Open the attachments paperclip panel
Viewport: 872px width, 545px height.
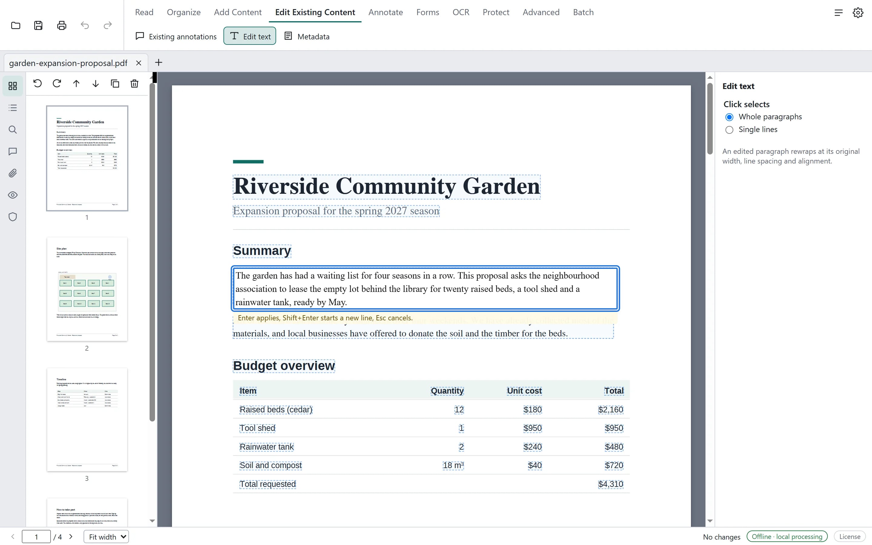[13, 173]
